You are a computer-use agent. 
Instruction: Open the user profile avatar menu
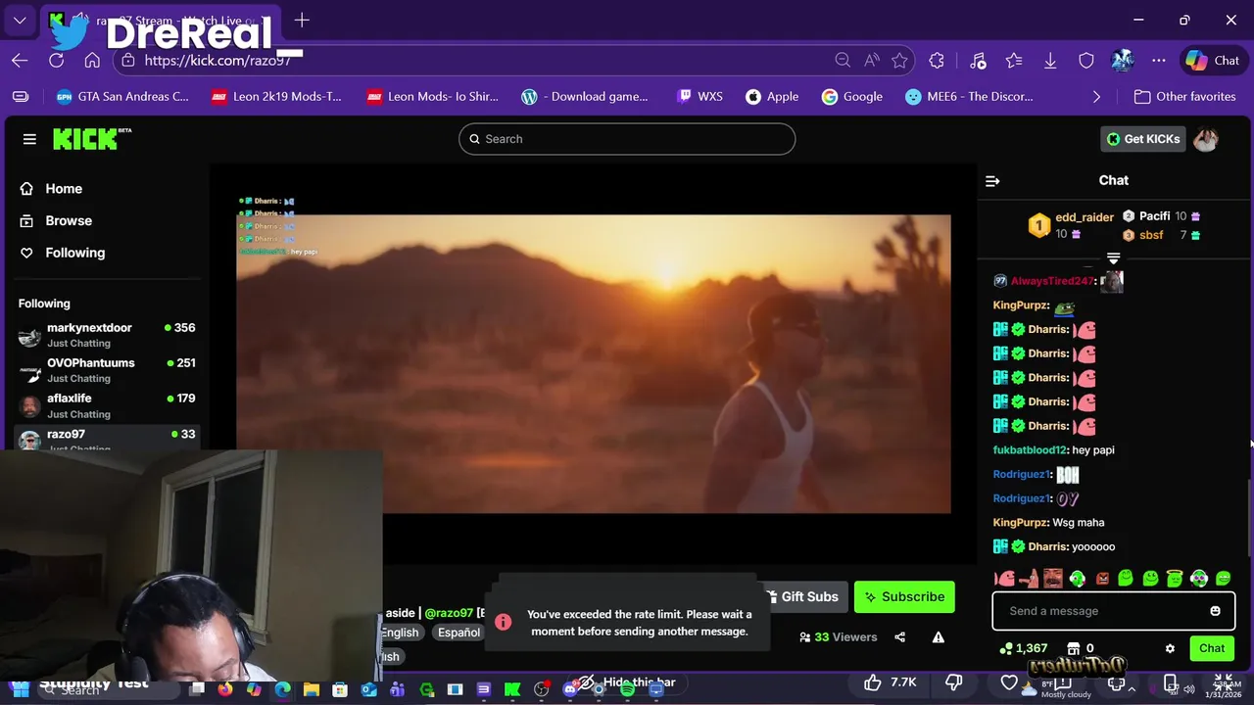click(1206, 139)
